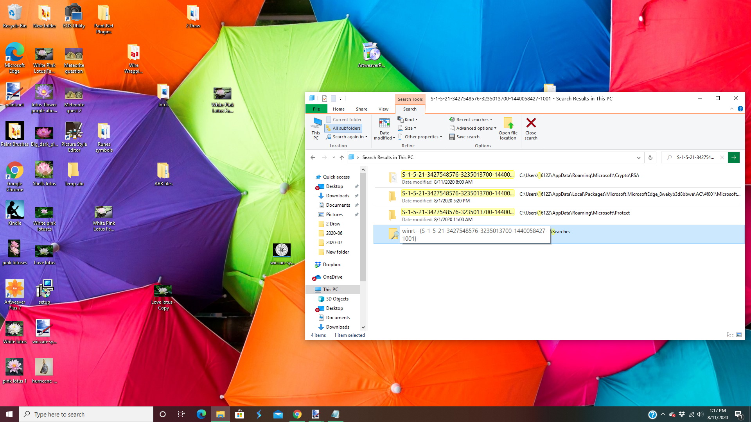Viewport: 751px width, 422px height.
Task: Expand Advanced options dropdown
Action: click(473, 128)
